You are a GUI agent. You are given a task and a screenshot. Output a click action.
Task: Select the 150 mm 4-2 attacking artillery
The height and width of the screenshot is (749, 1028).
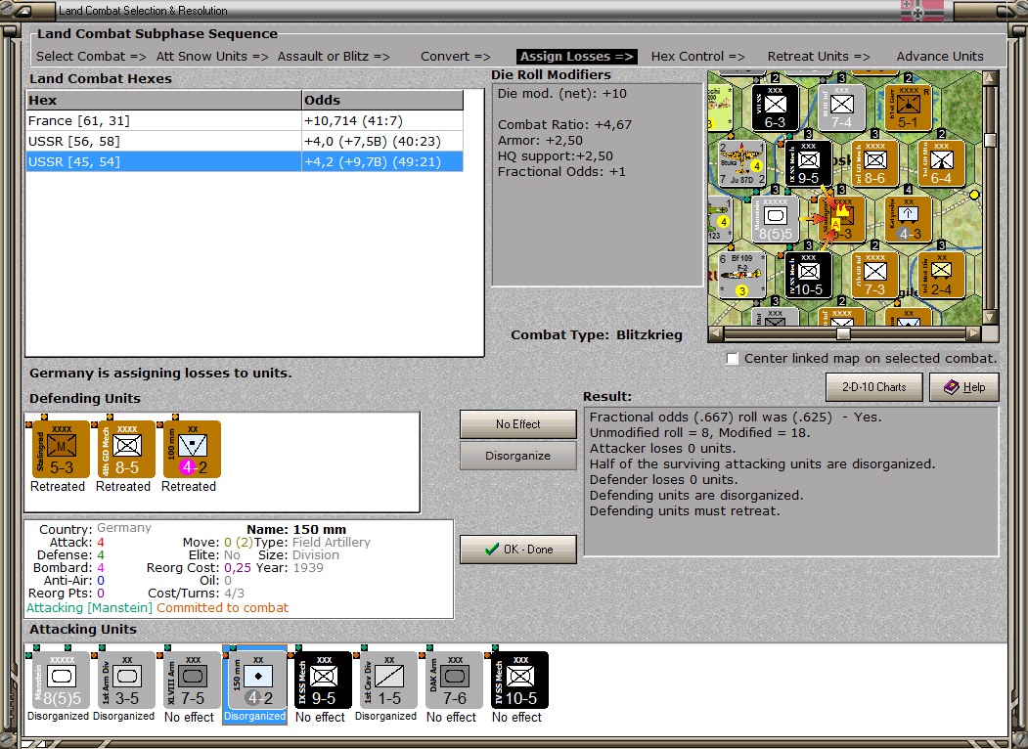click(257, 680)
